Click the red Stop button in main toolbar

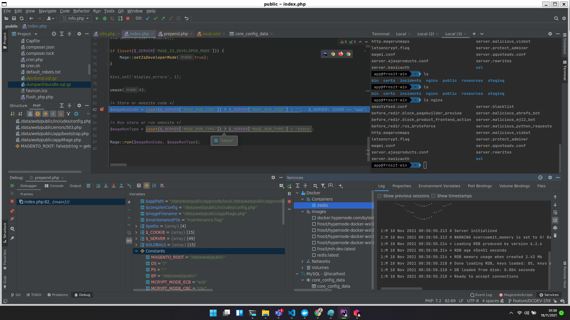[128, 18]
